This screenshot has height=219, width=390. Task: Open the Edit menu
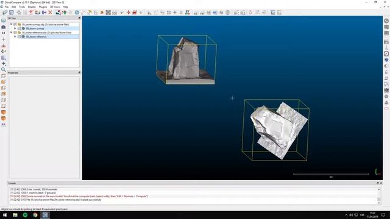click(14, 7)
